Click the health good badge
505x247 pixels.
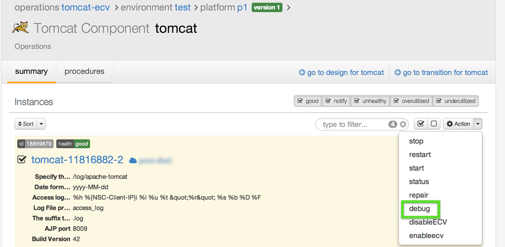[x=73, y=144]
